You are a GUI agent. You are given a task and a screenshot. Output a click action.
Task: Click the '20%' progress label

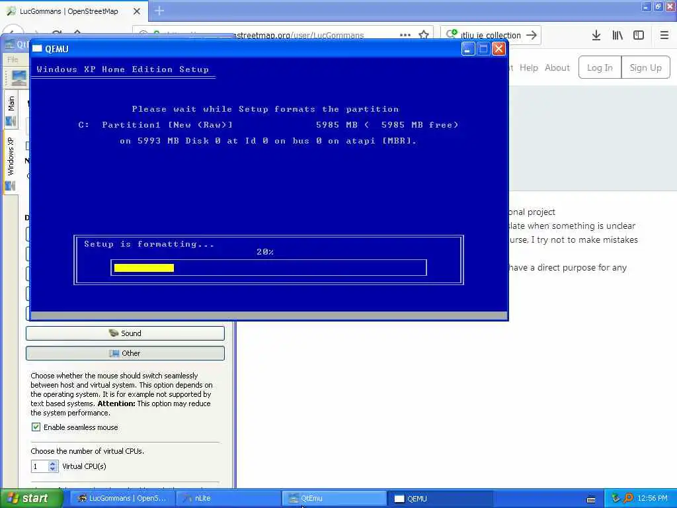point(264,252)
